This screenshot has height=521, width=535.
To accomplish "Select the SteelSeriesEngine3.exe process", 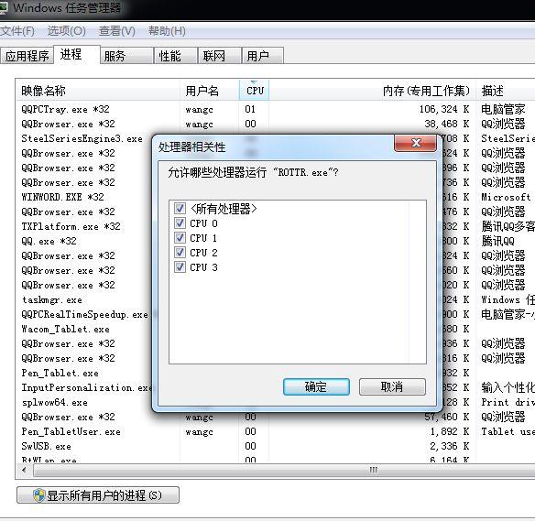I will (x=82, y=139).
